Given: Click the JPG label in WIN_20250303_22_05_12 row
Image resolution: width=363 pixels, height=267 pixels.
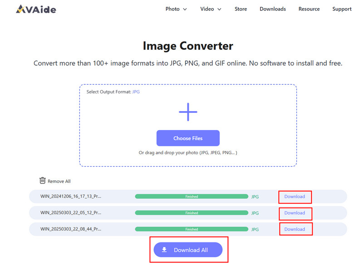Looking at the screenshot, I should pos(255,213).
